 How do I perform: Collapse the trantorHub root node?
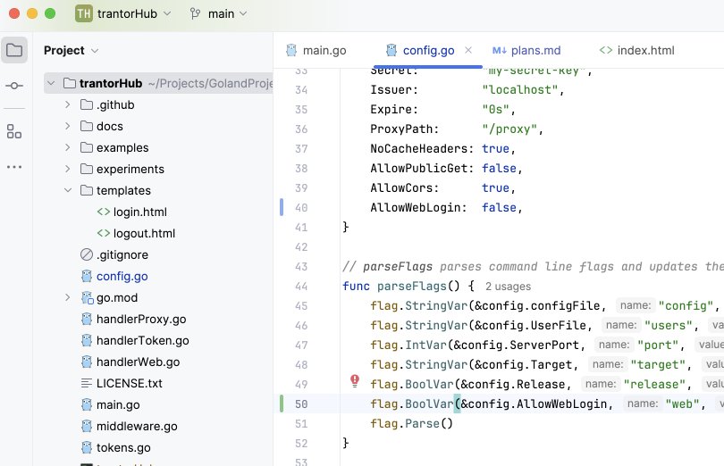pos(51,83)
